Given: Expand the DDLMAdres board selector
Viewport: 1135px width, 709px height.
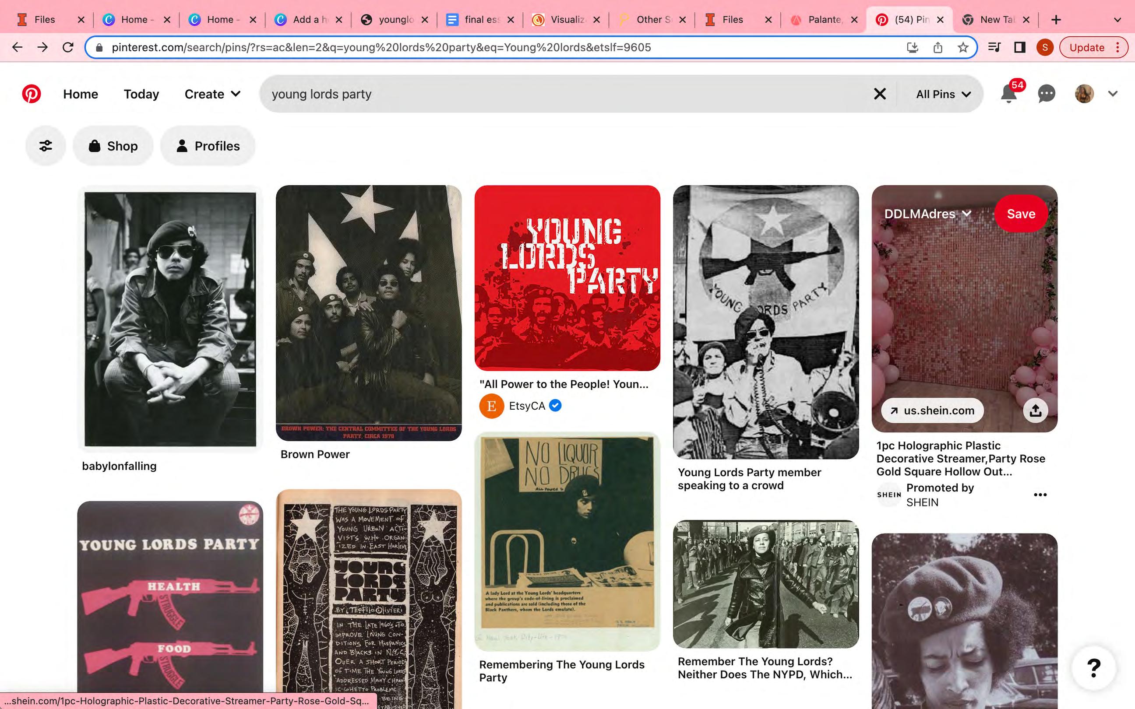Looking at the screenshot, I should (x=927, y=214).
